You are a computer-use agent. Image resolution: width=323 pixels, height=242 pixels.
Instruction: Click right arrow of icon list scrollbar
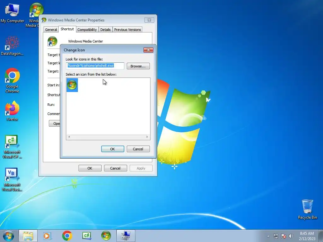pyautogui.click(x=147, y=137)
